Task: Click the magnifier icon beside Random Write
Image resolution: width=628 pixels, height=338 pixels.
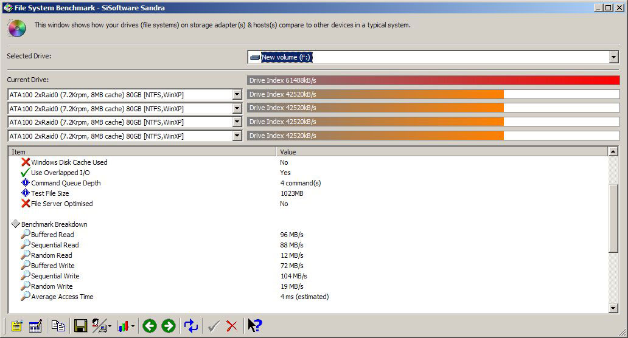Action: tap(26, 286)
